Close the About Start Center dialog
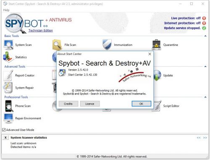210x160 pixels. click(150, 54)
